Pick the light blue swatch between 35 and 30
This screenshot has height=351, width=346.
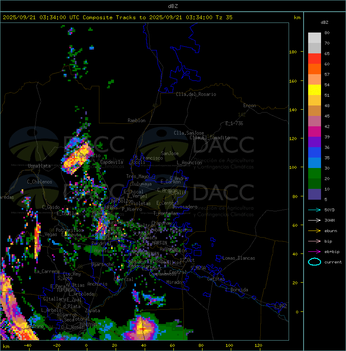pyautogui.click(x=314, y=163)
